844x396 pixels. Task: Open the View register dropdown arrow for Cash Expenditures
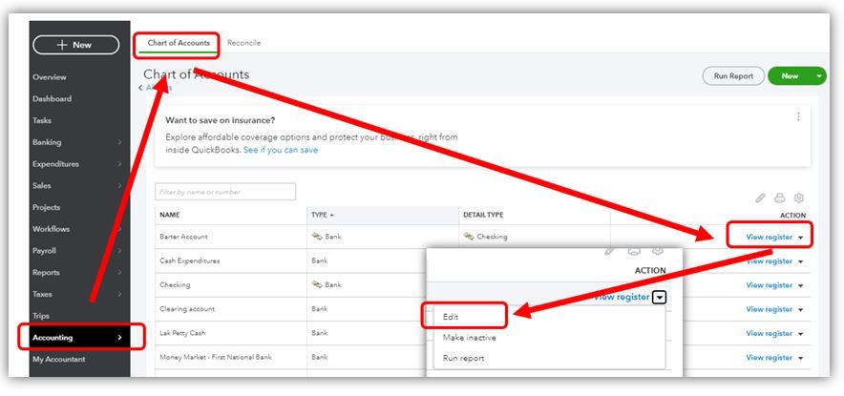click(801, 261)
